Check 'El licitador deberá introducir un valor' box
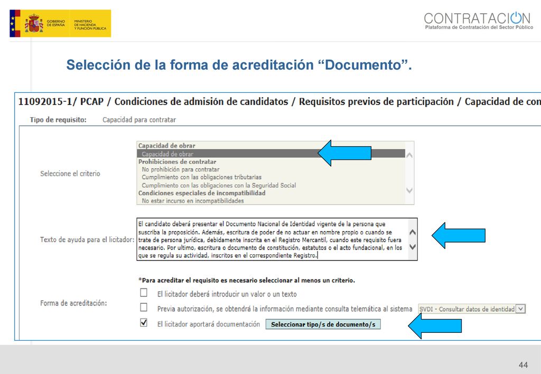Image resolution: width=541 pixels, height=374 pixels. click(144, 293)
